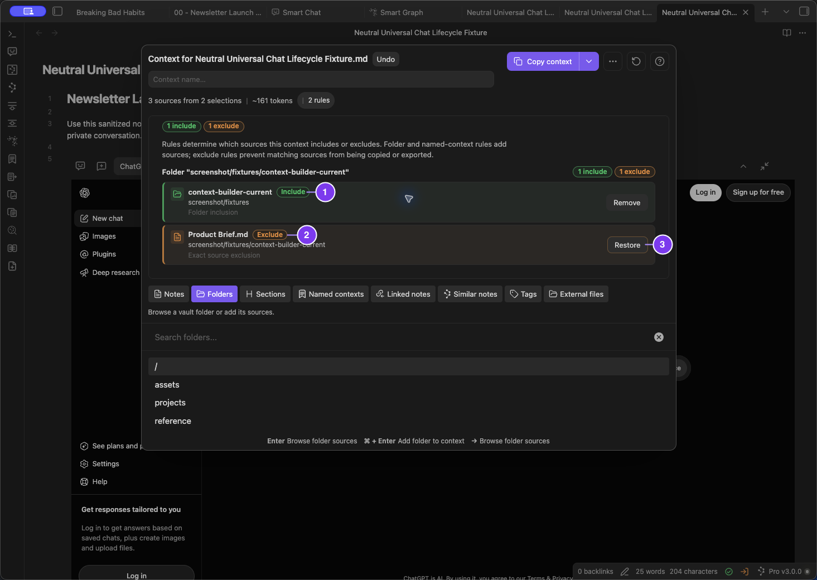This screenshot has width=817, height=580.
Task: Click the open book ribbon icon
Action: coord(12,248)
